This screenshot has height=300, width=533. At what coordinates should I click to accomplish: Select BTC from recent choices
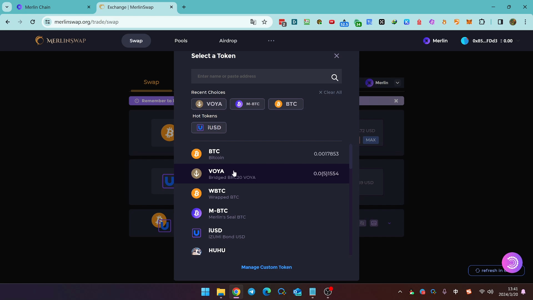pos(287,104)
